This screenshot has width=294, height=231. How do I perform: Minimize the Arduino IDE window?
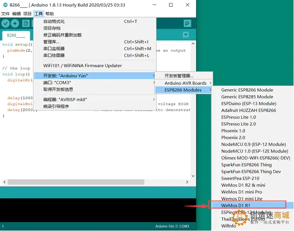155,5
